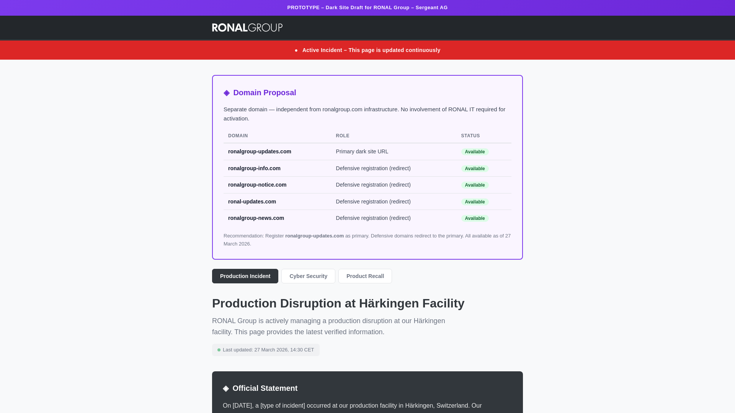
Task: Click ronalgroup-news.com domain cell
Action: (256, 218)
